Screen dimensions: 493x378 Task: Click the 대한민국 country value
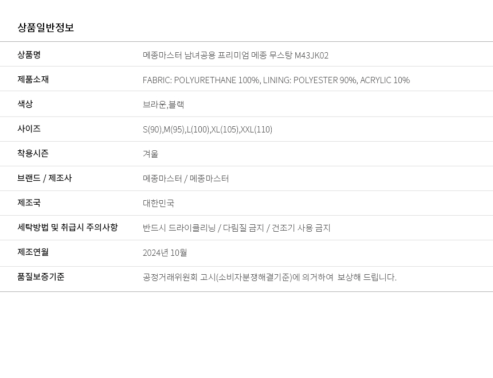158,204
